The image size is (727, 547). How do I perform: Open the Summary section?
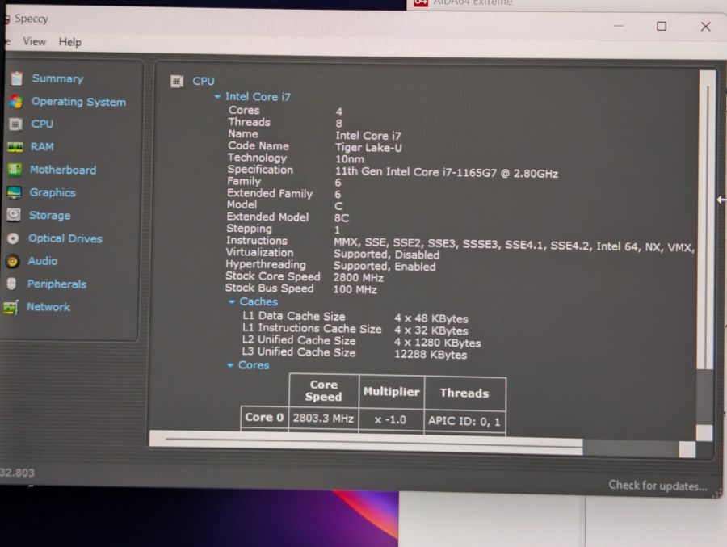[x=57, y=78]
